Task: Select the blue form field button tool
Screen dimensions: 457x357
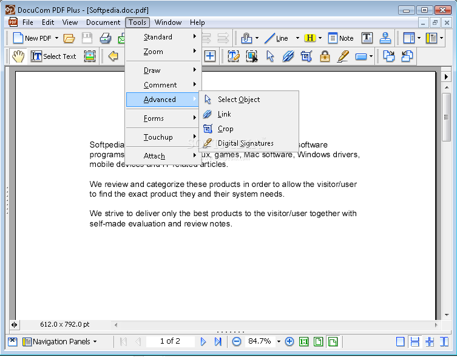Action: pos(361,56)
